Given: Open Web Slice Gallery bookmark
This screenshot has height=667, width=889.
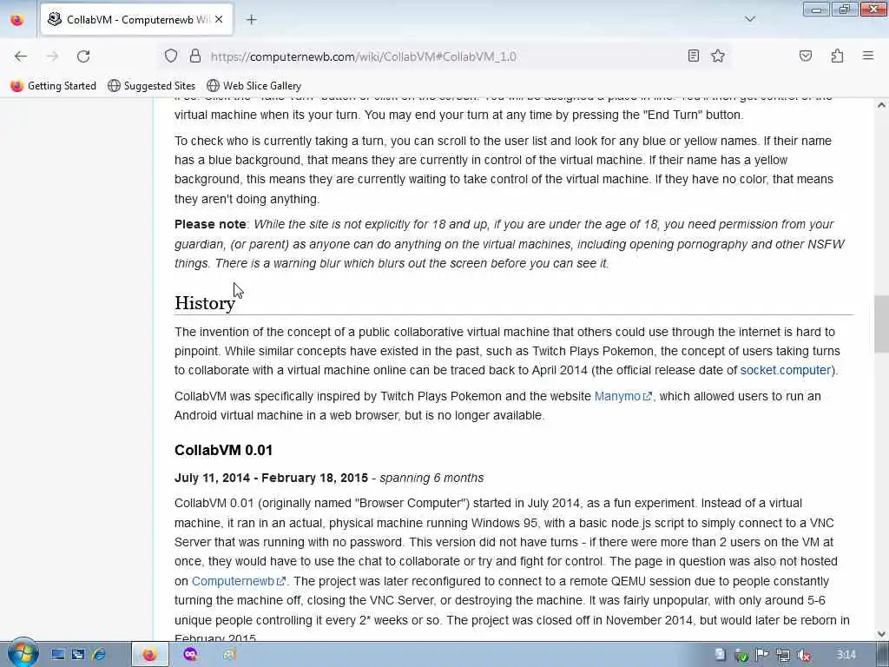Looking at the screenshot, I should 254,86.
